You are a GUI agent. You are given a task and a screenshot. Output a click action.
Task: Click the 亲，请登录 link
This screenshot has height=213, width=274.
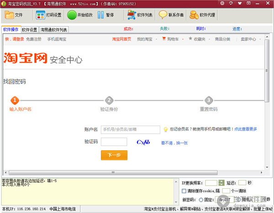14,39
